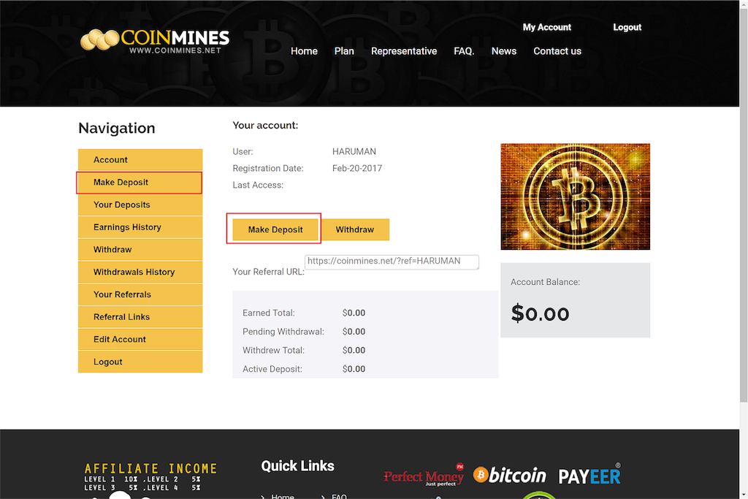Click the Pending Withdrawal $0.00 value
The image size is (748, 499).
[354, 332]
